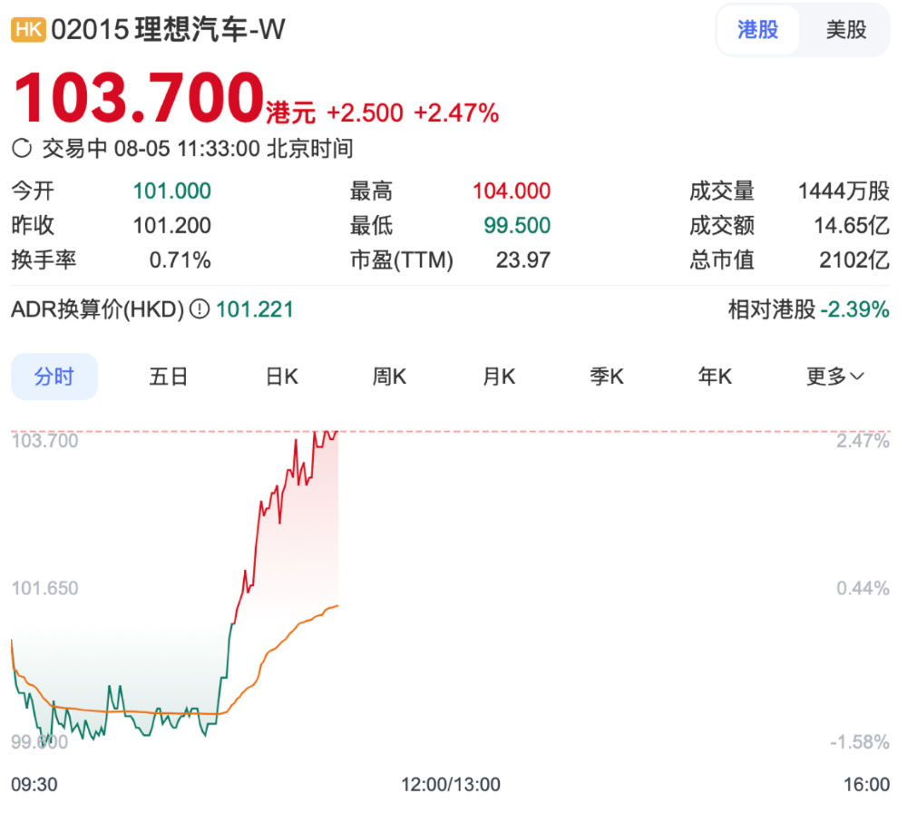The image size is (907, 813).
Task: Toggle to the 分时 chart view
Action: 54,377
